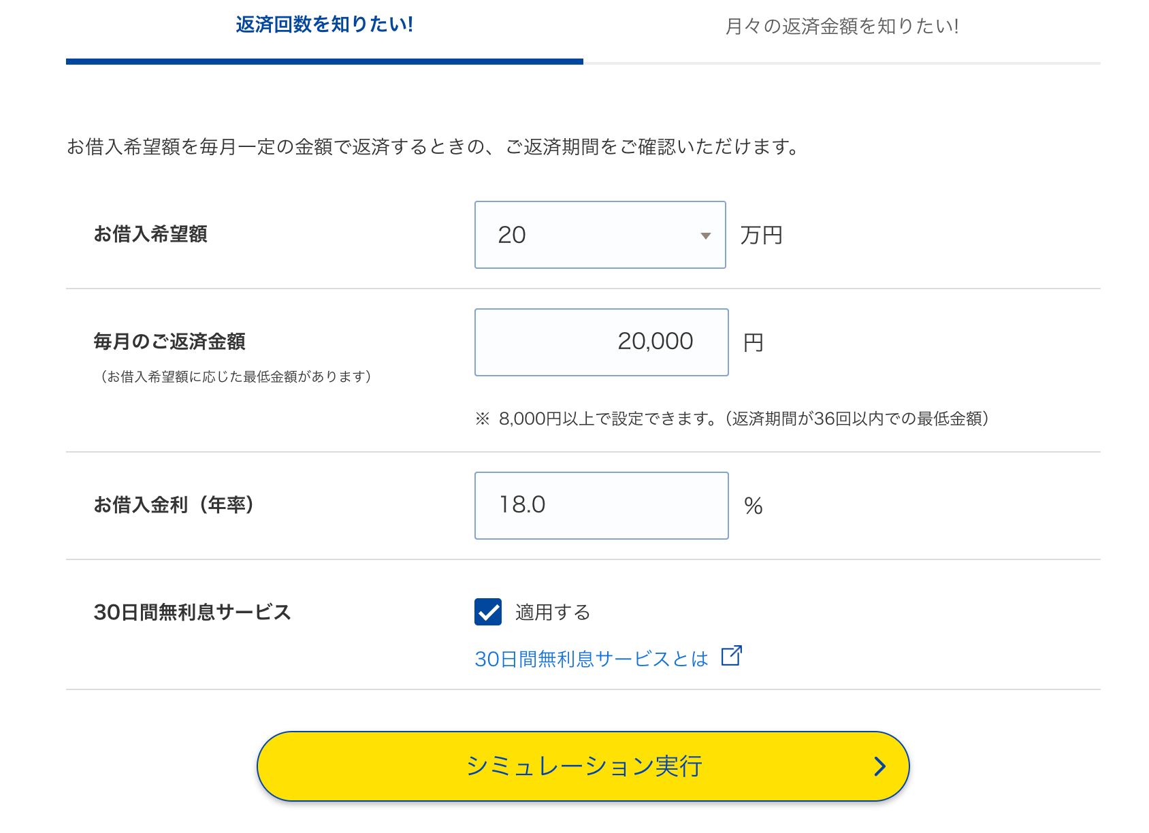
Task: Switch to the 返済回数を知りたい! tab
Action: click(x=324, y=25)
